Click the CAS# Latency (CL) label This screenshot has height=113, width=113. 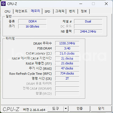pyautogui.click(x=39, y=53)
